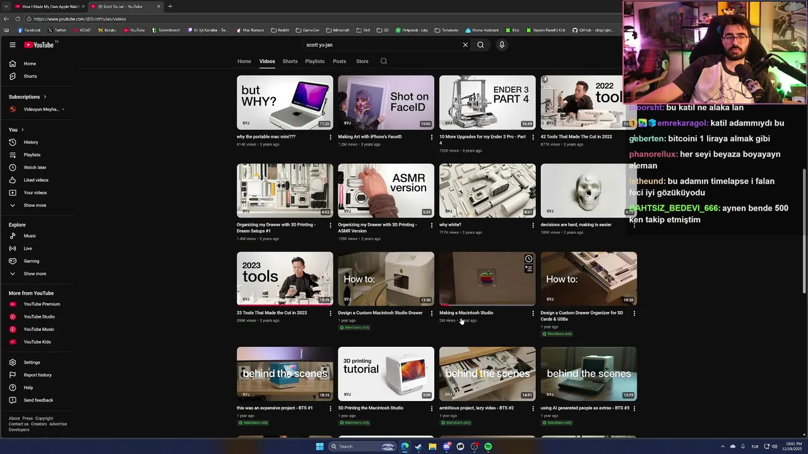The height and width of the screenshot is (454, 808).
Task: Open History in the sidebar
Action: [38, 143]
